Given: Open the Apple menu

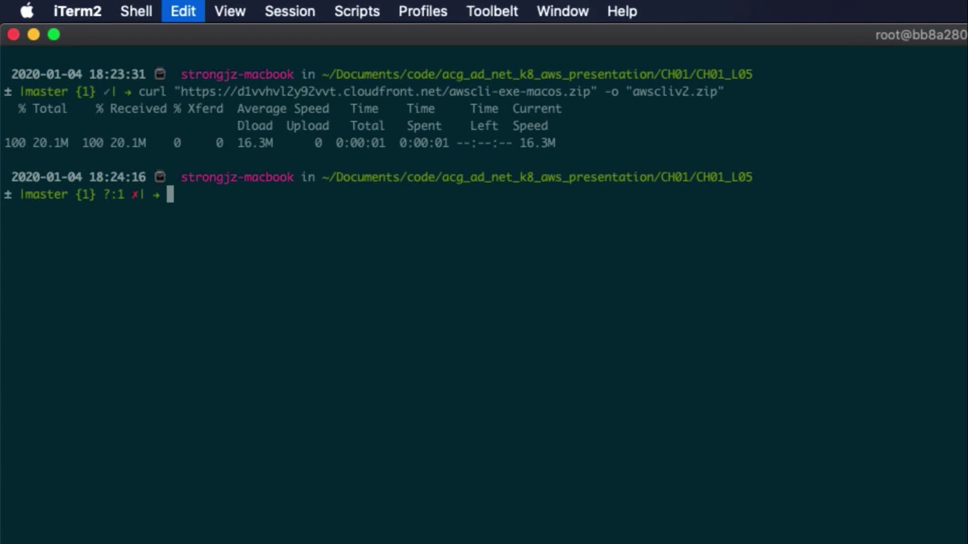Looking at the screenshot, I should coord(27,11).
